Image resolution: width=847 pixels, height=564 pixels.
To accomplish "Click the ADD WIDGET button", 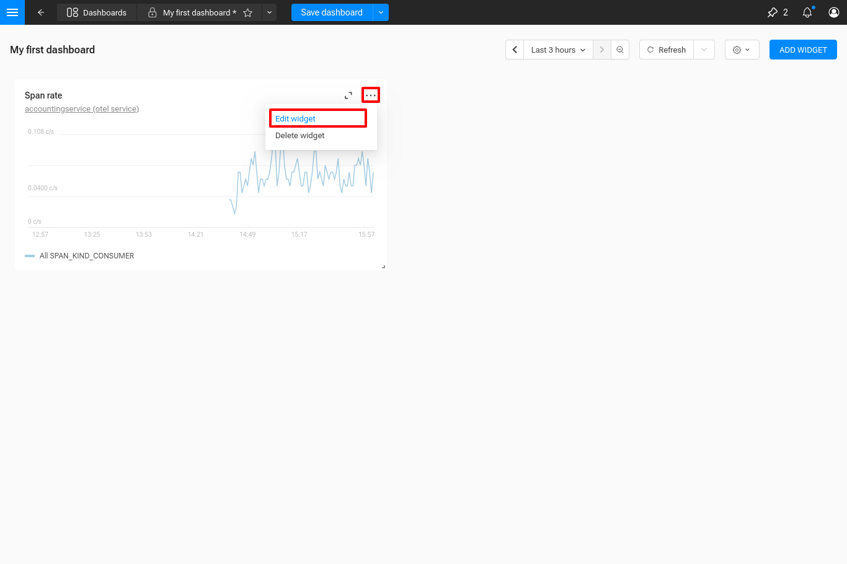I will (803, 50).
